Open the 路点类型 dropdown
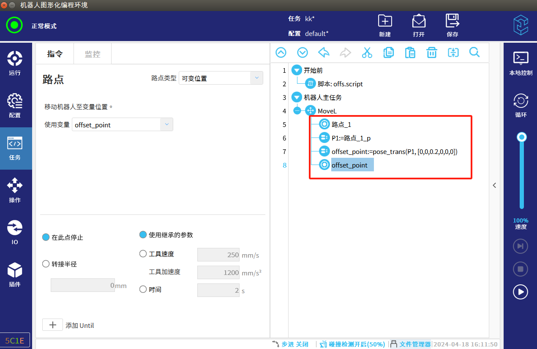The width and height of the screenshot is (537, 349). (221, 78)
